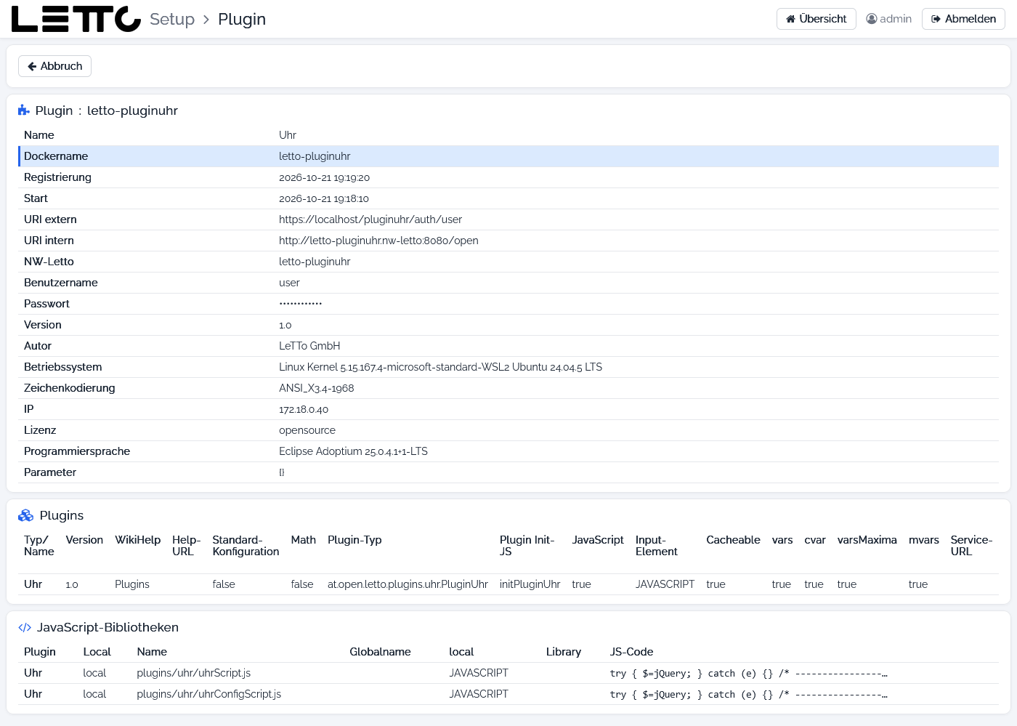Open the Übersicht page
The width and height of the screenshot is (1017, 726).
click(817, 19)
